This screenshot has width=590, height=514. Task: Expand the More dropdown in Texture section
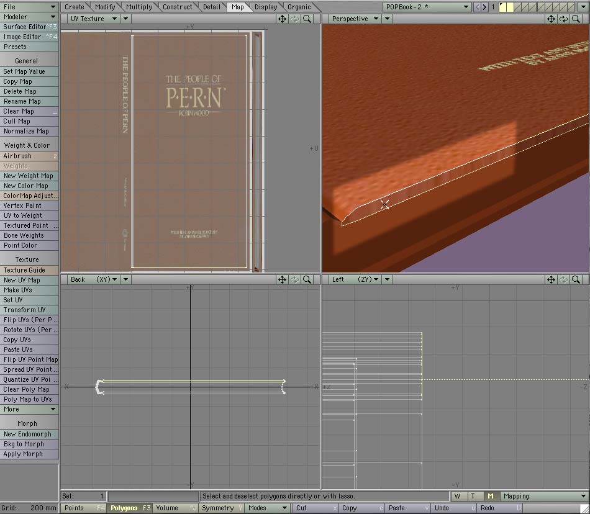pyautogui.click(x=29, y=409)
